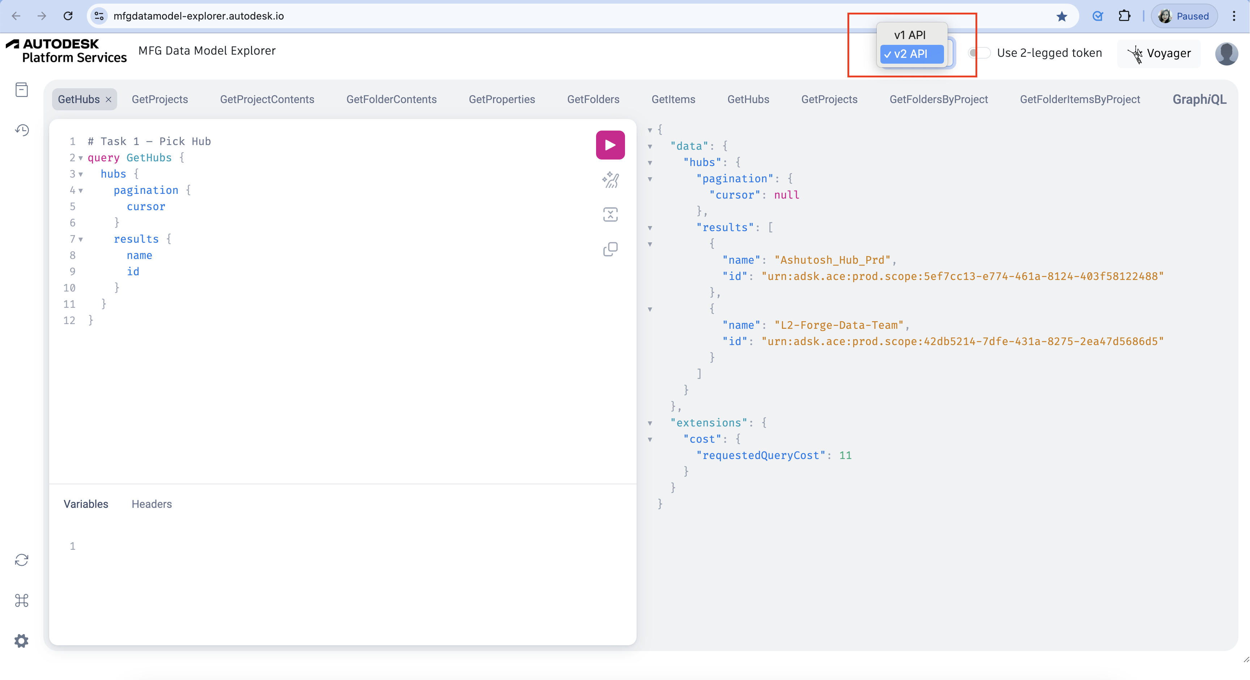Screen dimensions: 1250x680
Task: Click the GraphiQL logo link
Action: (1199, 99)
